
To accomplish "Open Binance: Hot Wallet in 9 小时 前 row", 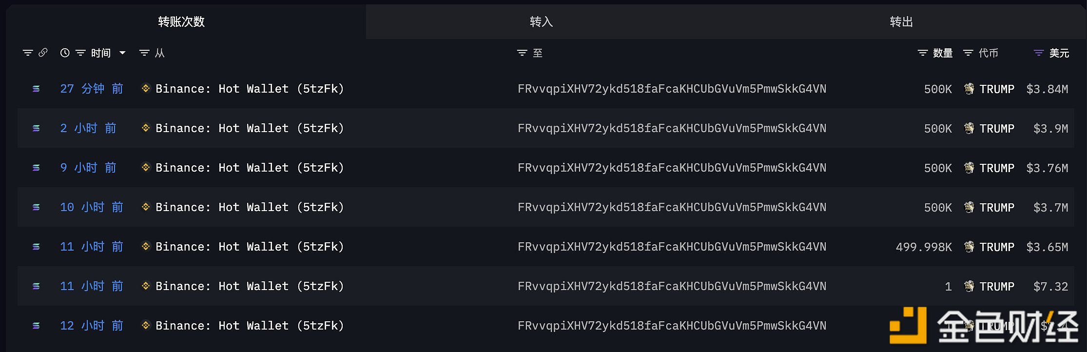I will coord(250,168).
